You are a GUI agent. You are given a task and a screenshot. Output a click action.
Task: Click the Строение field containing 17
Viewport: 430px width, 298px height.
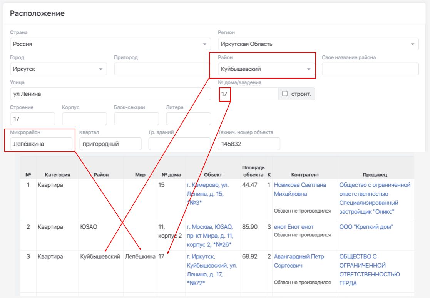pyautogui.click(x=32, y=119)
